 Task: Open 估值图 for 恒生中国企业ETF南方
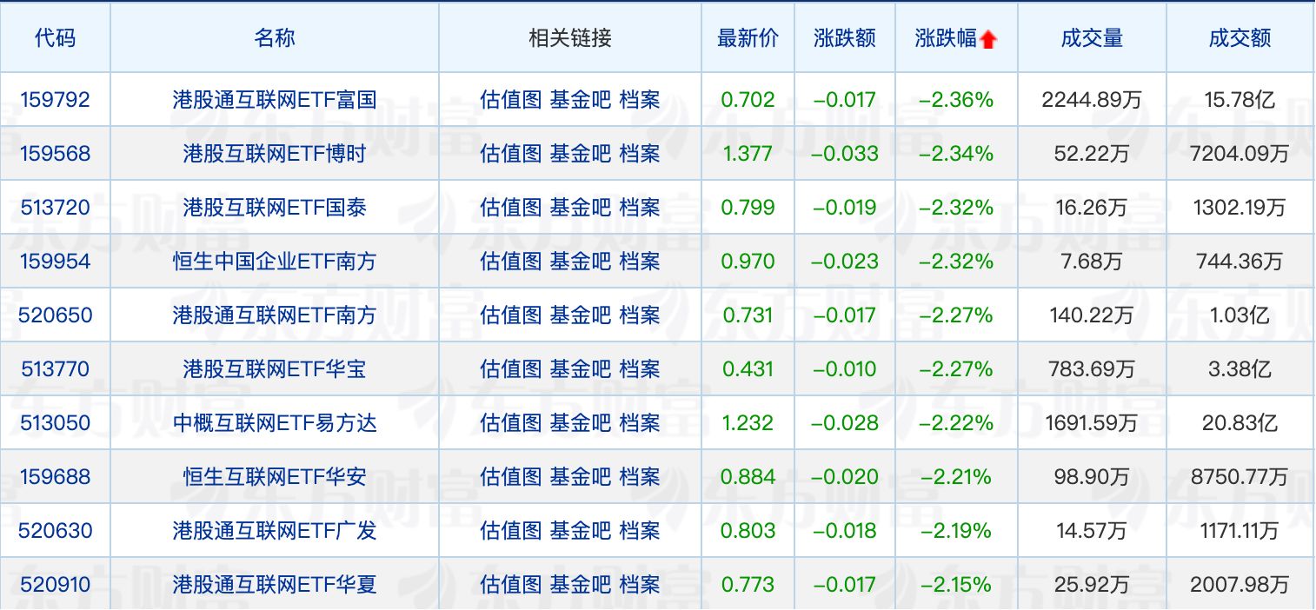509,261
